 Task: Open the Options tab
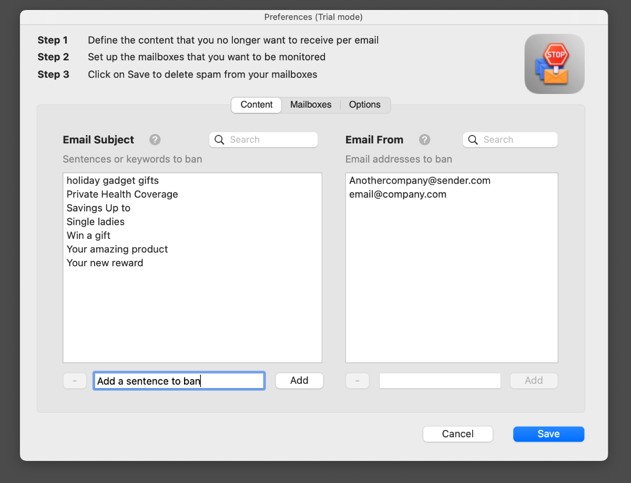[x=365, y=104]
